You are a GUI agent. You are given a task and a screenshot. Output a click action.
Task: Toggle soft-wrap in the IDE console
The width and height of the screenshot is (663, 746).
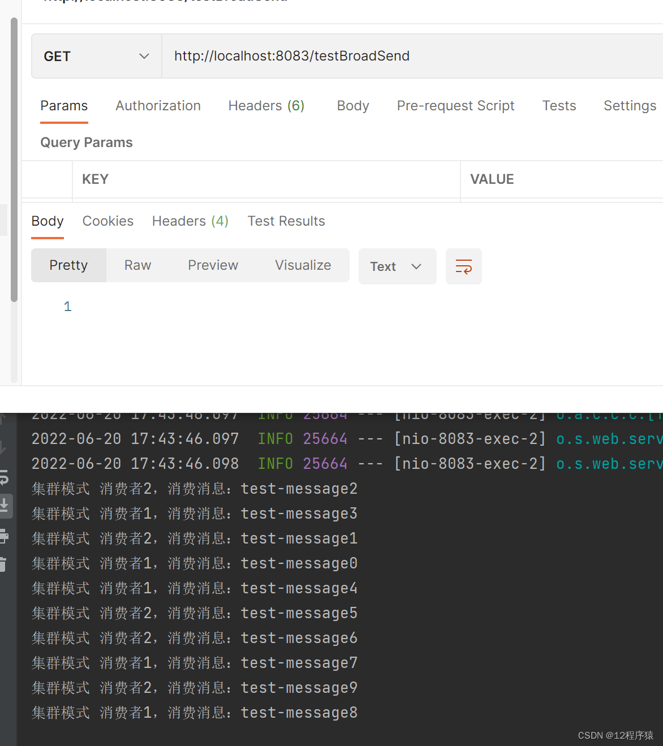click(x=3, y=478)
